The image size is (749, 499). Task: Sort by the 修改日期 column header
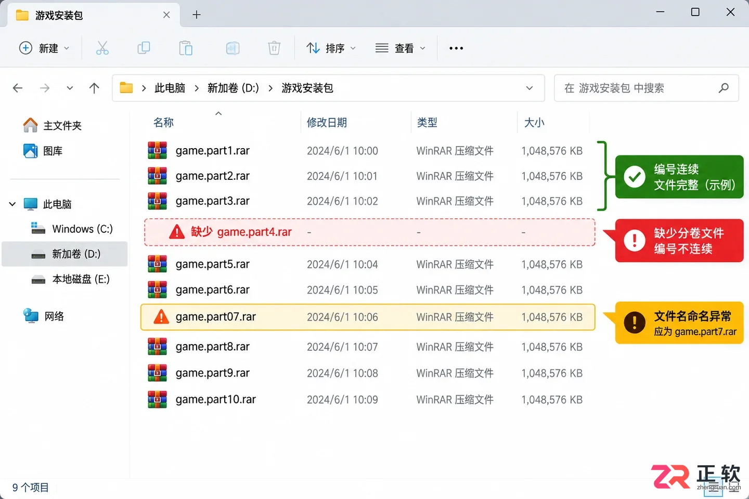[x=327, y=123]
